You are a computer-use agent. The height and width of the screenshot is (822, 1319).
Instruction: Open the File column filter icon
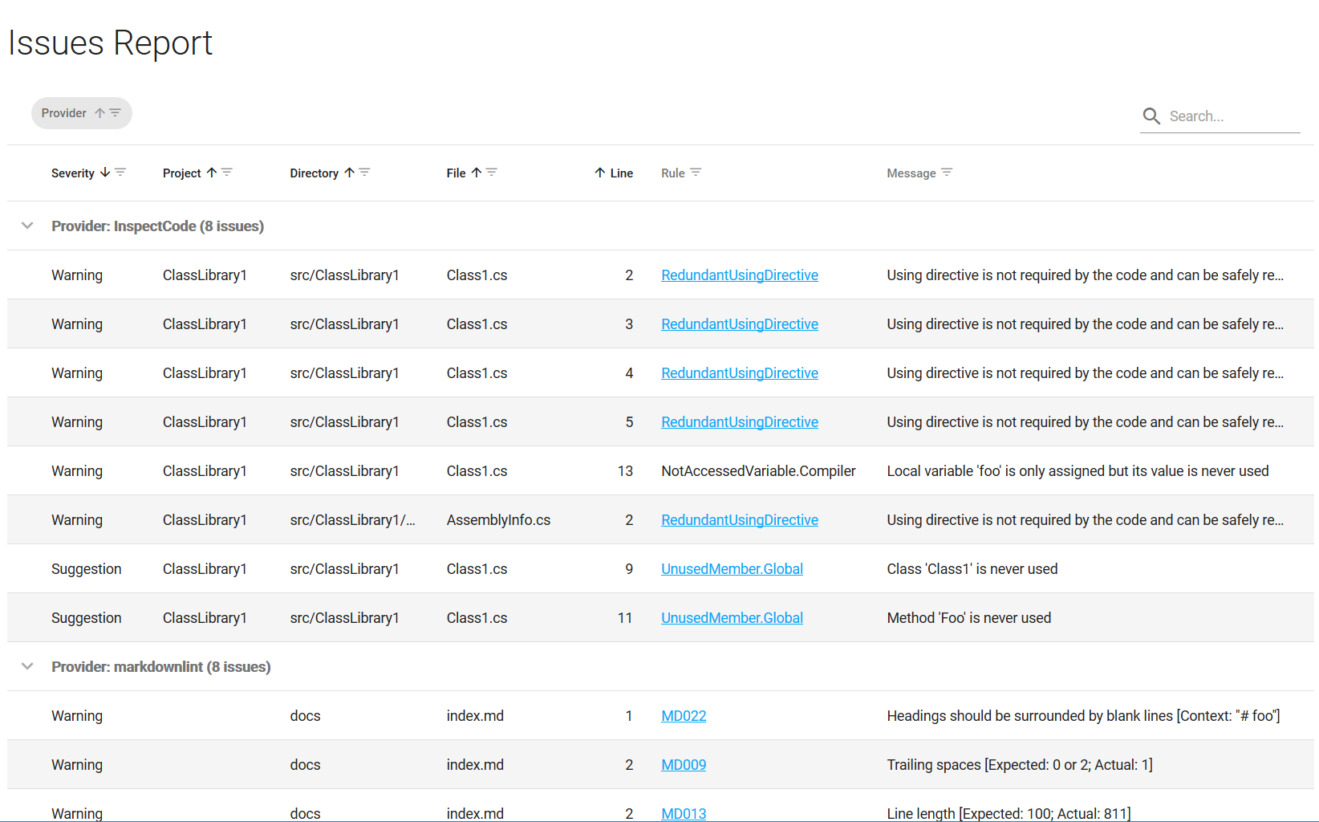492,173
